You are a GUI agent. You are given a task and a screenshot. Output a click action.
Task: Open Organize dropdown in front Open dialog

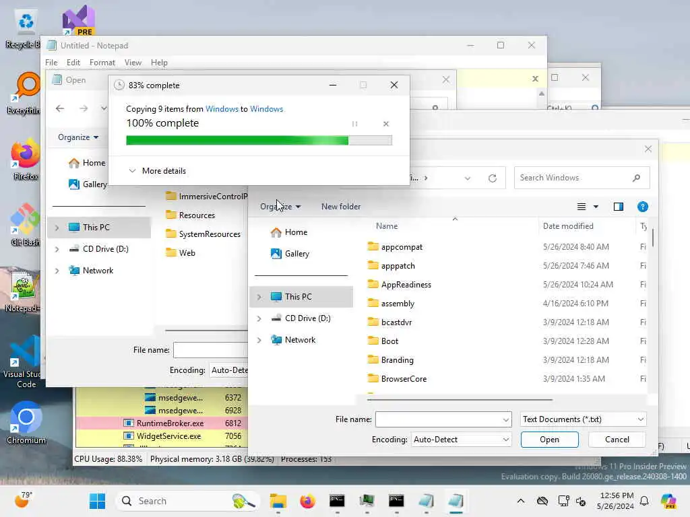(x=280, y=207)
